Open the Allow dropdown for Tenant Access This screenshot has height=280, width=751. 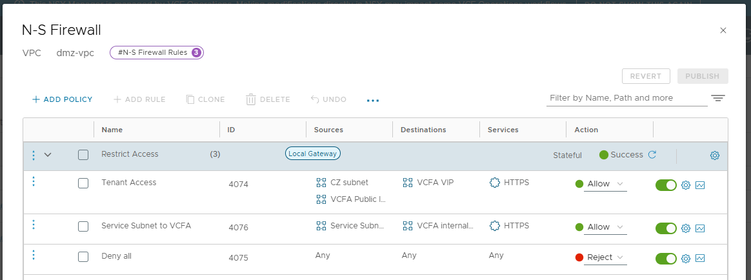tap(605, 185)
